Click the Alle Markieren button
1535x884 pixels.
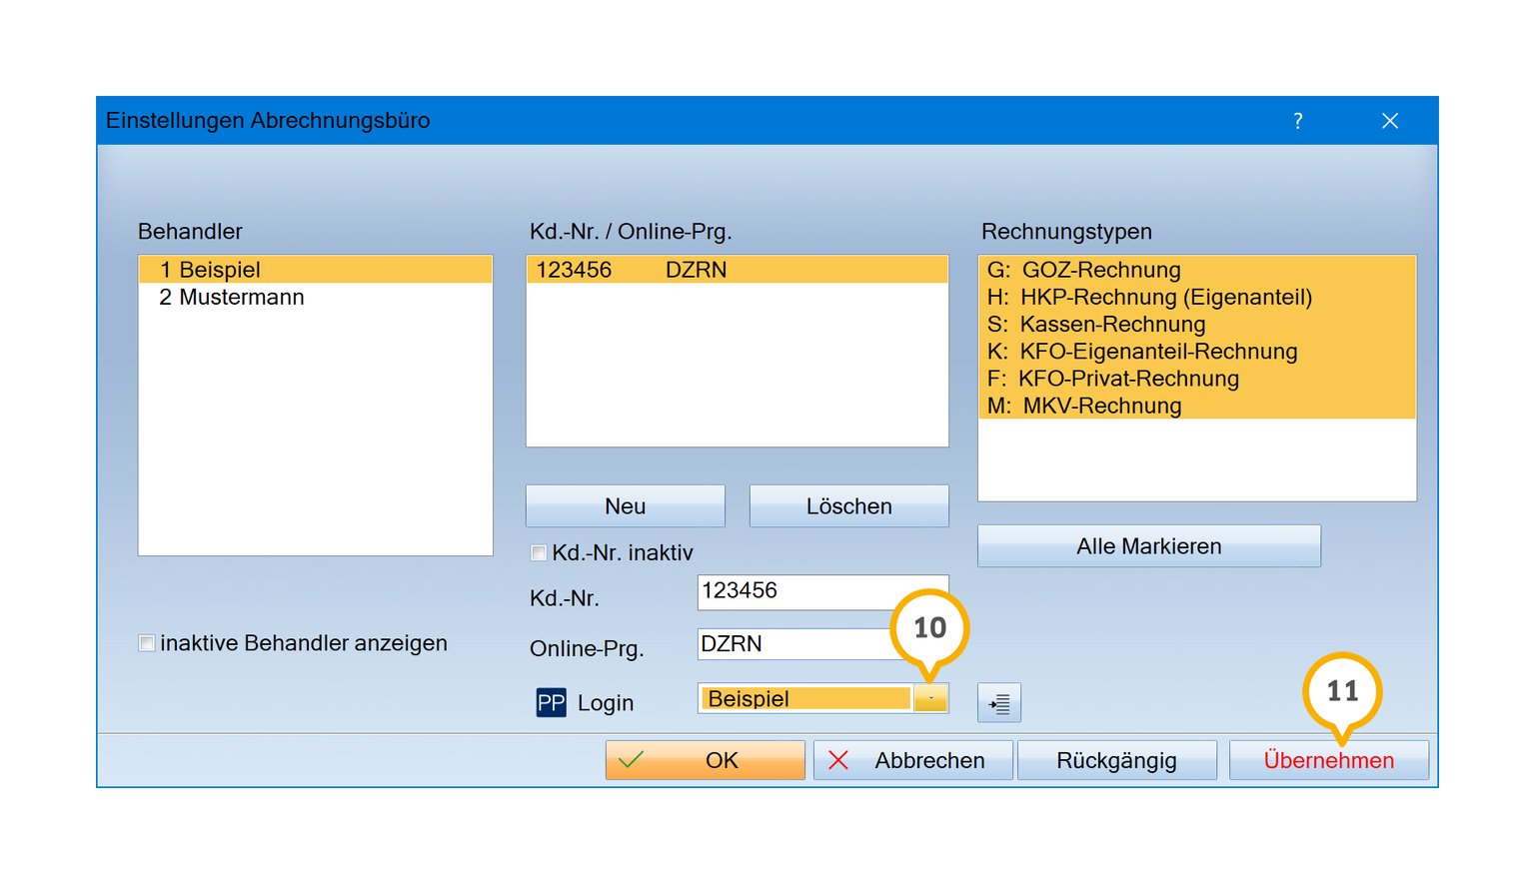[x=1148, y=546]
